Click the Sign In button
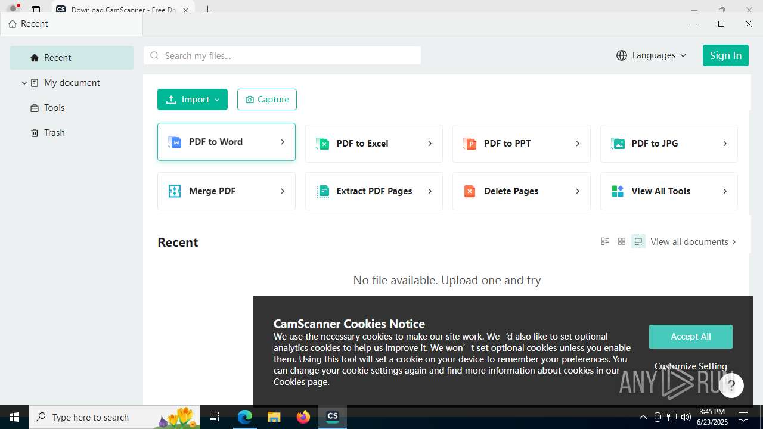This screenshot has height=429, width=763. pos(725,55)
